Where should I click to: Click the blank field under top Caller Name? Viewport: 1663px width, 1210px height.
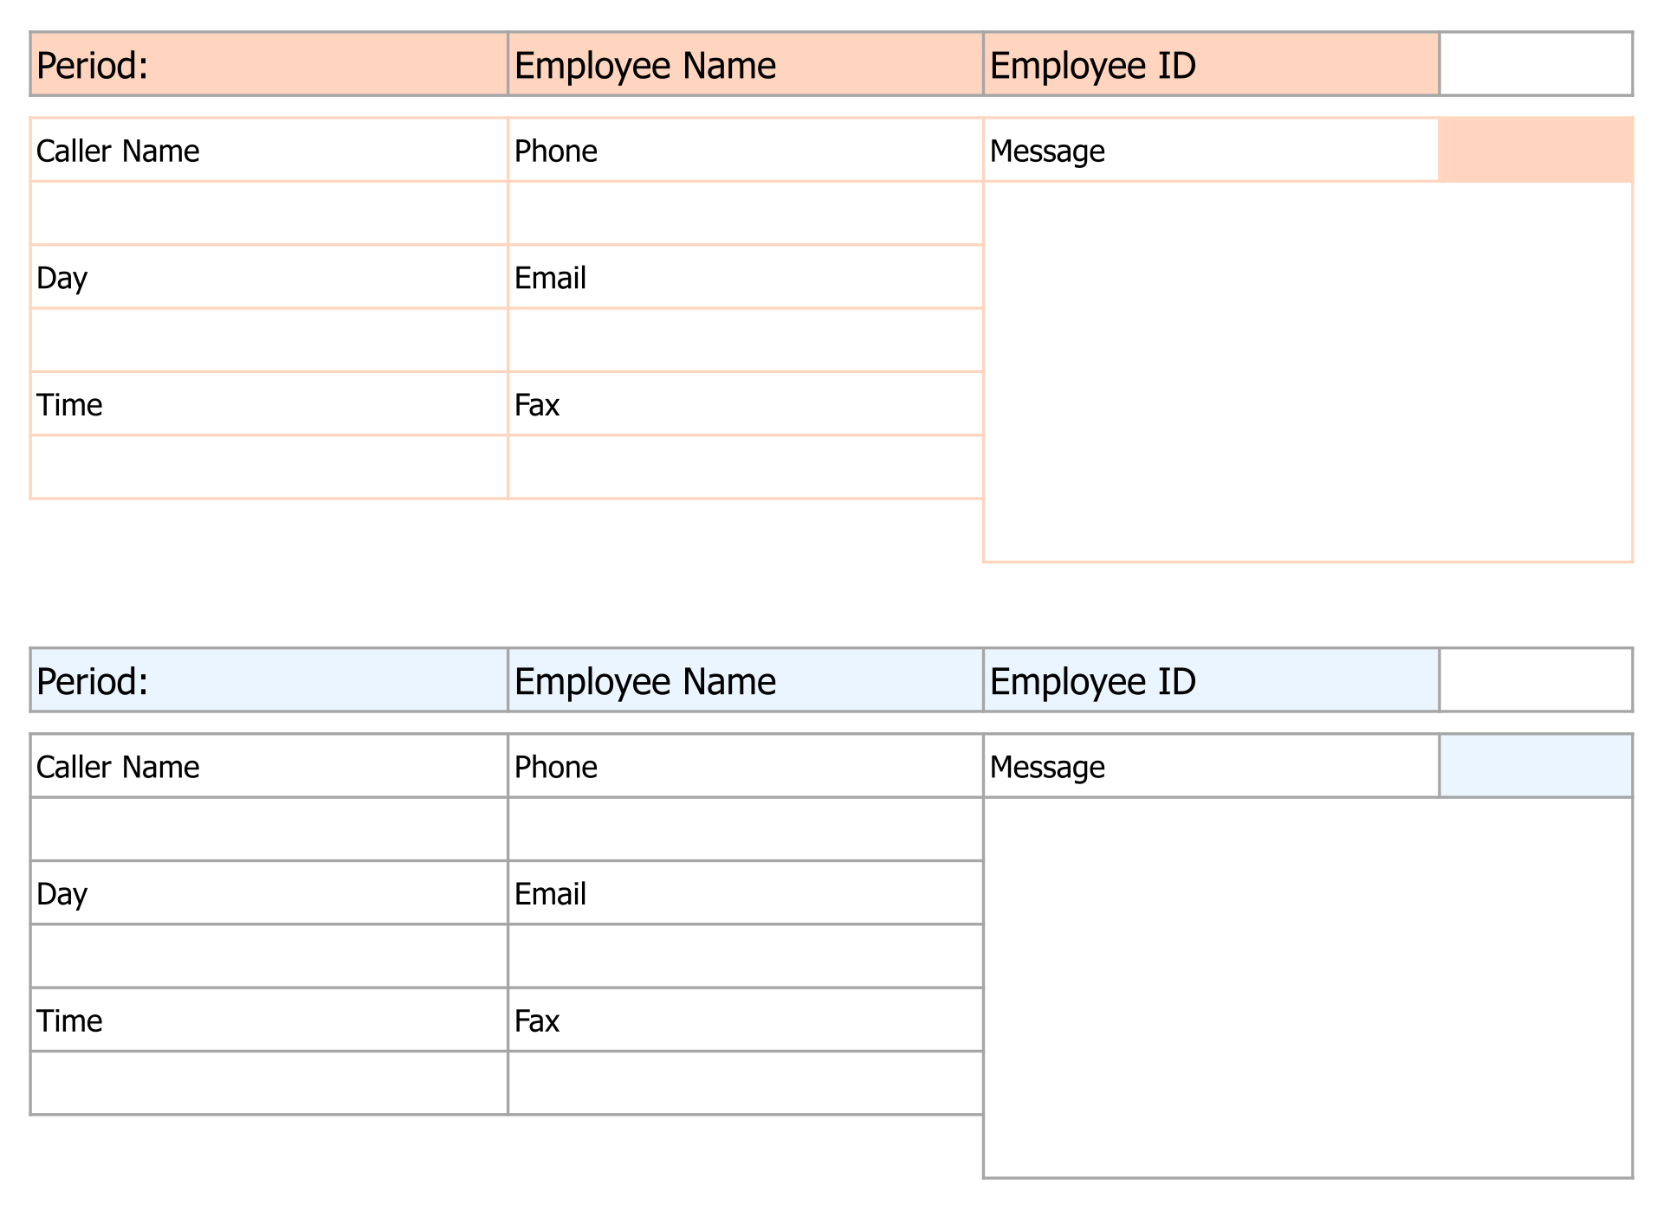pyautogui.click(x=269, y=214)
